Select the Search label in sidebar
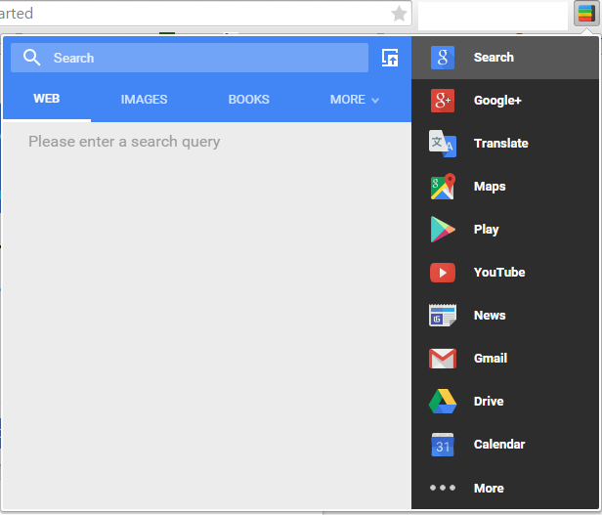The image size is (602, 515). point(494,58)
